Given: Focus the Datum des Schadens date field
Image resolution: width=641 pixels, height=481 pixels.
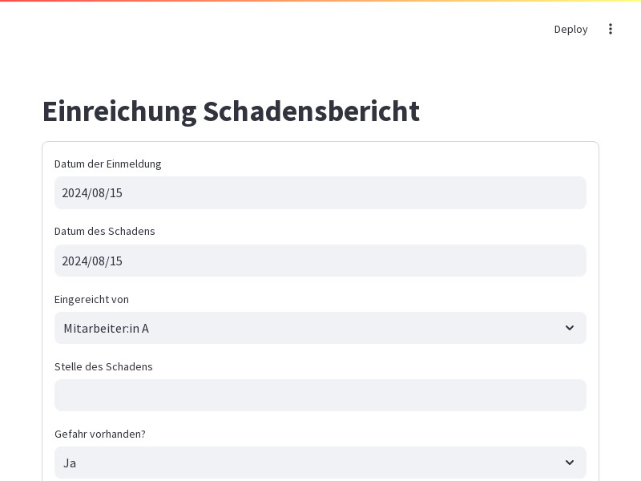Looking at the screenshot, I should click(320, 261).
